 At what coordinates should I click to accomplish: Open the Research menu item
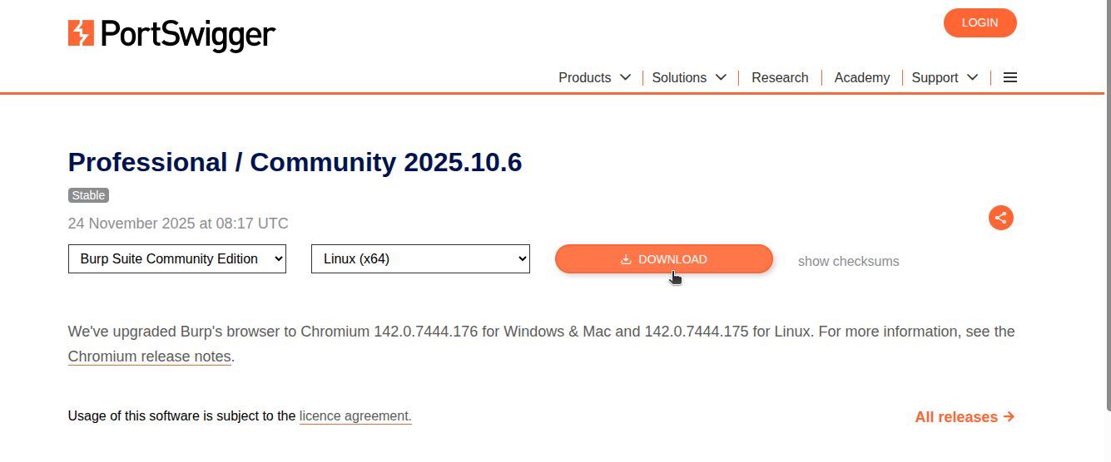pos(780,77)
